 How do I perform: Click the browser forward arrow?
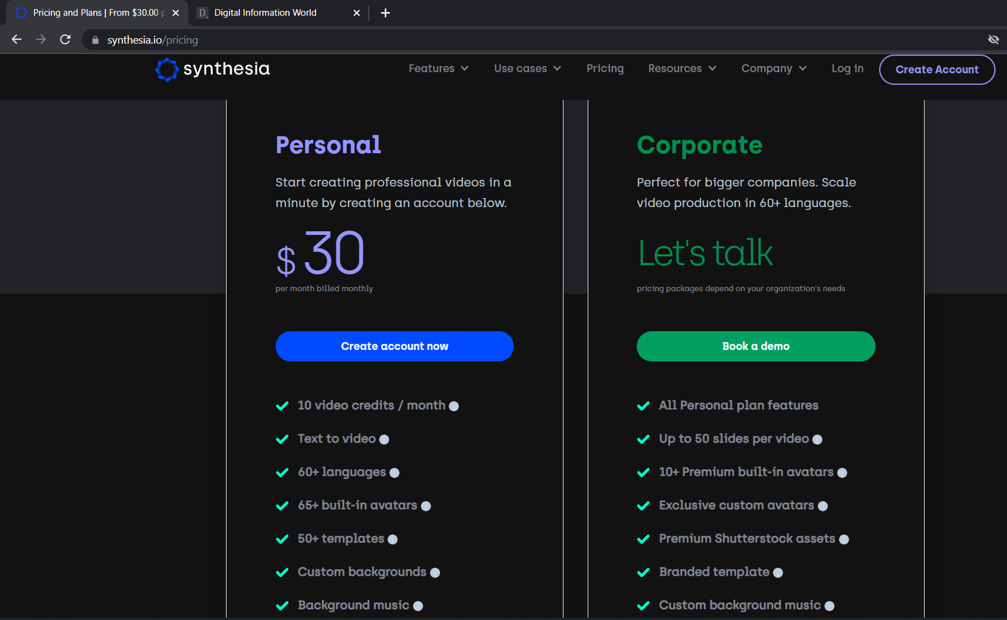41,39
